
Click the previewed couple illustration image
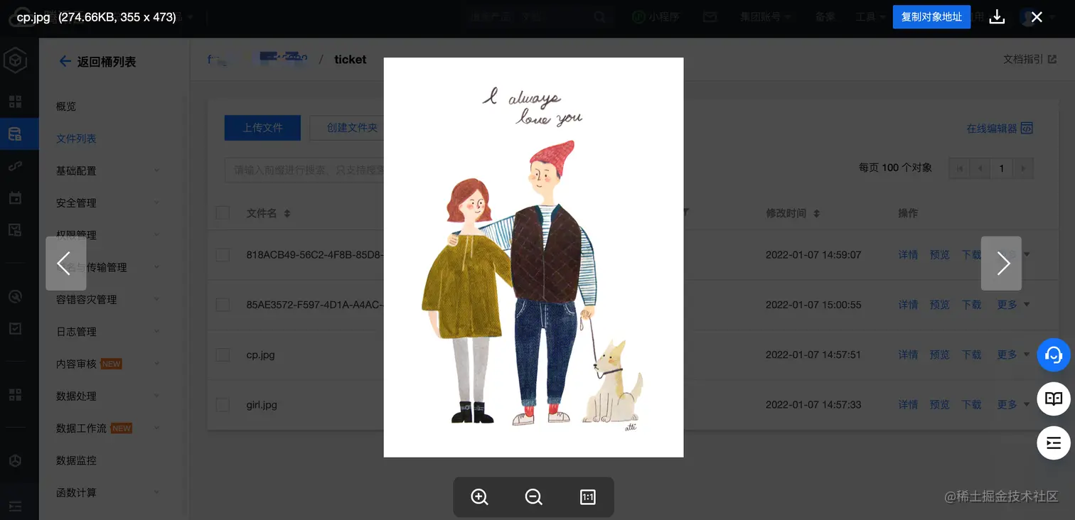tap(533, 257)
